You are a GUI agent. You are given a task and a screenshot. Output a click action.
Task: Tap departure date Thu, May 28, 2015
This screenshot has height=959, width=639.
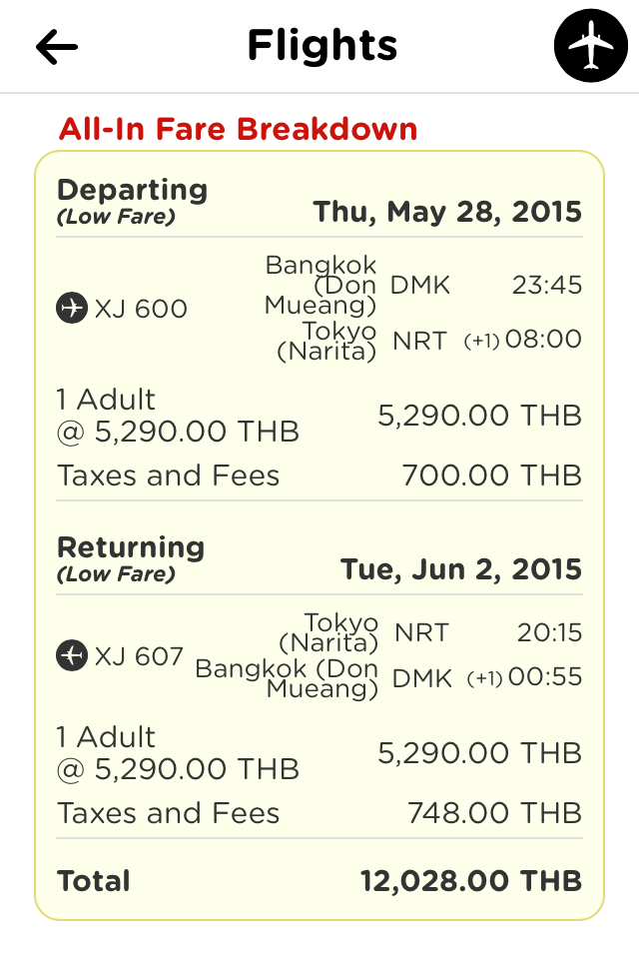click(447, 212)
